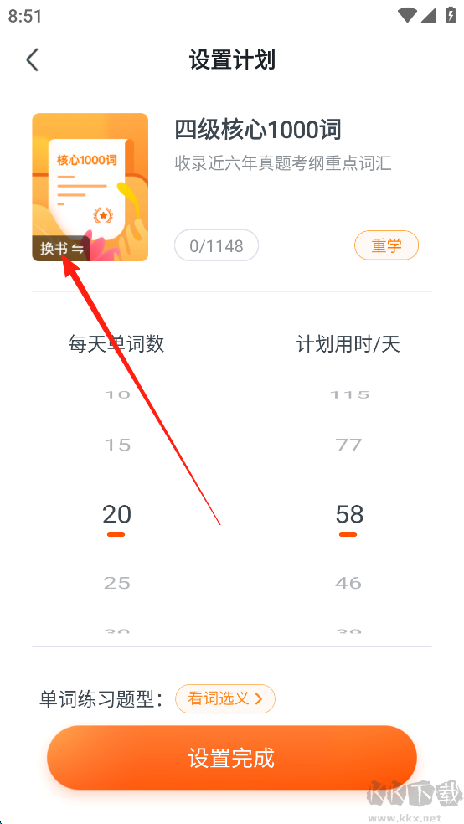Select 15 words per day
Screen dimensions: 464x824
[116, 445]
